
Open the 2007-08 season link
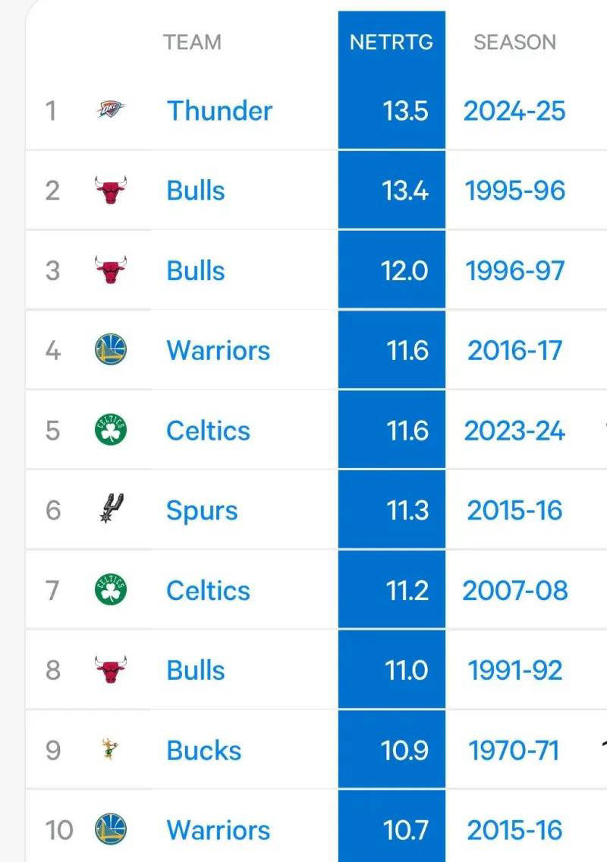(514, 590)
